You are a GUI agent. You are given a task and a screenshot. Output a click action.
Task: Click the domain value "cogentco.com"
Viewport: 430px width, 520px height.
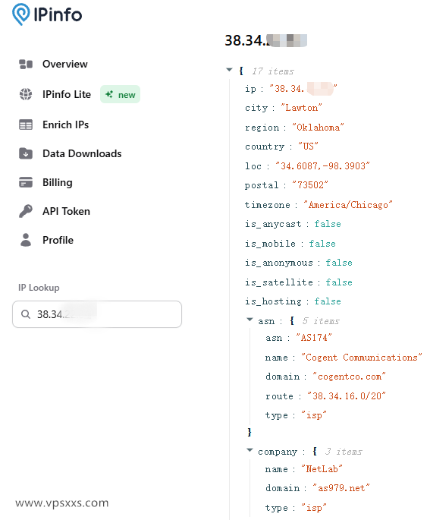349,377
